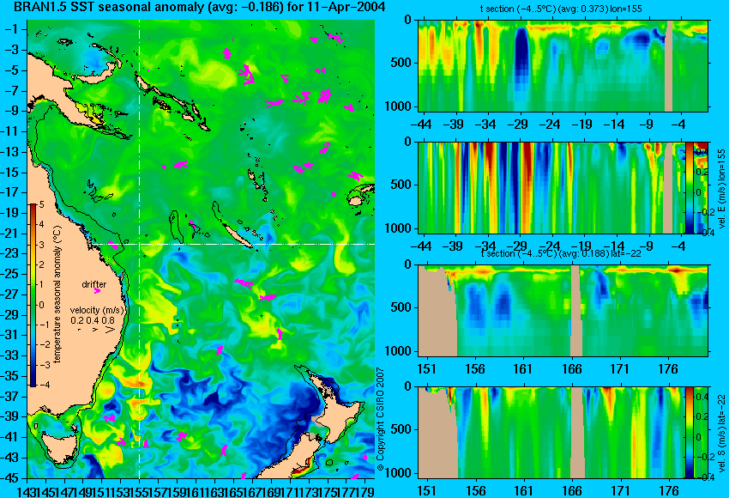Click the 'velocity (m/s)' legend label

point(97,310)
